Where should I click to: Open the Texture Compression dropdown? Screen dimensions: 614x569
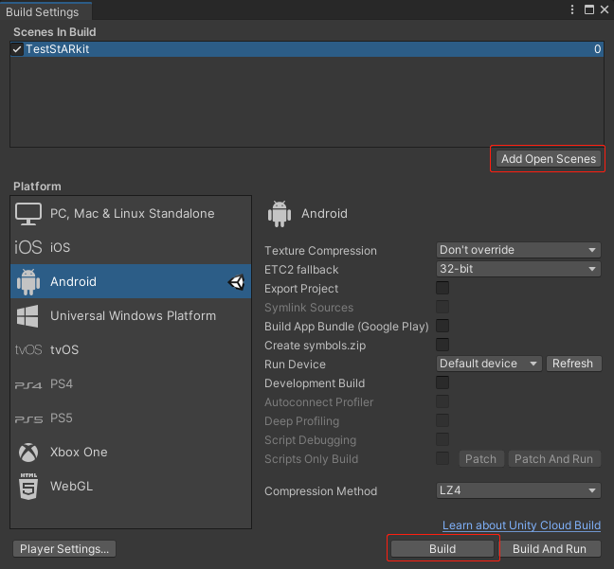tap(518, 250)
